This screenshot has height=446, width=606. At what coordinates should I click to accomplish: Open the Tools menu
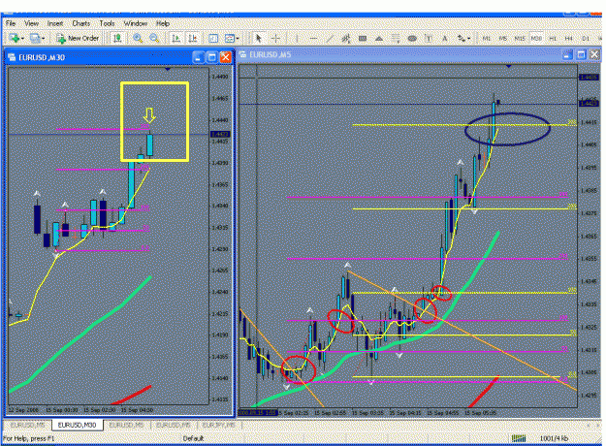click(107, 23)
